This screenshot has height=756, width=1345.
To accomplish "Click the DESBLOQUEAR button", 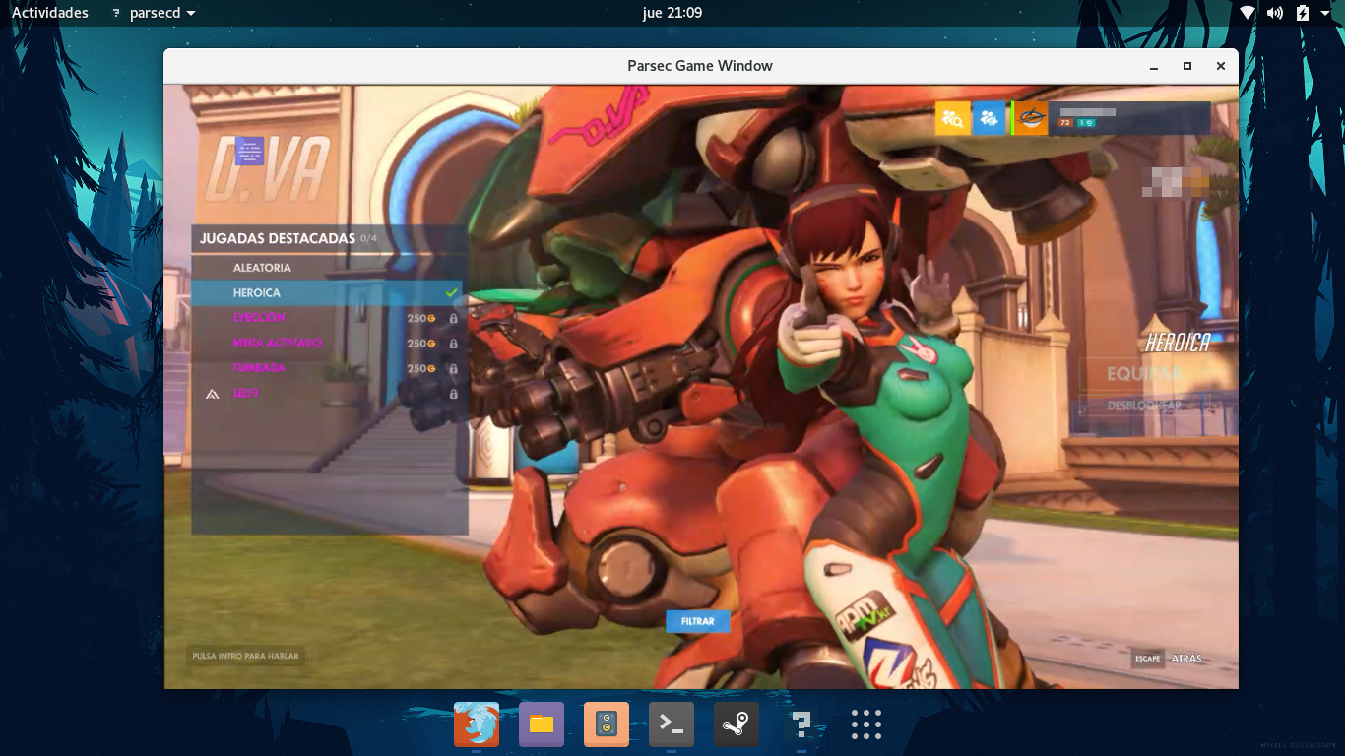I will (x=1144, y=405).
